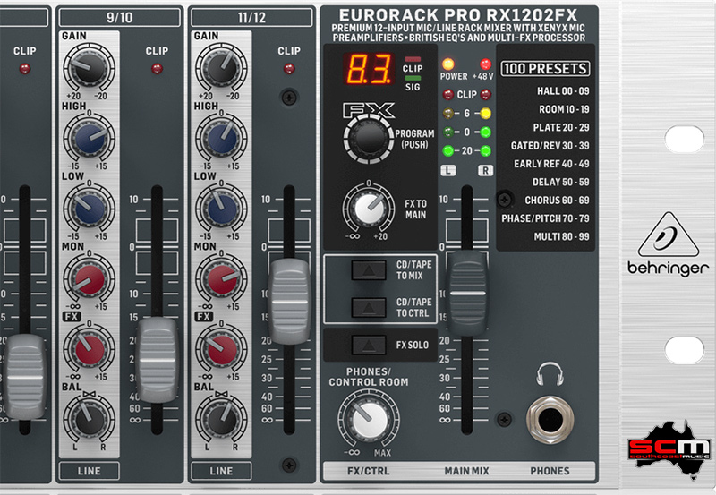This screenshot has width=716, height=495.
Task: Click the 9/10 channel header label
Action: coord(120,18)
